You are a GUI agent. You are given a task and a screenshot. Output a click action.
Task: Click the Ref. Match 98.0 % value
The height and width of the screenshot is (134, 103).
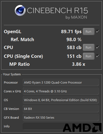74,39
